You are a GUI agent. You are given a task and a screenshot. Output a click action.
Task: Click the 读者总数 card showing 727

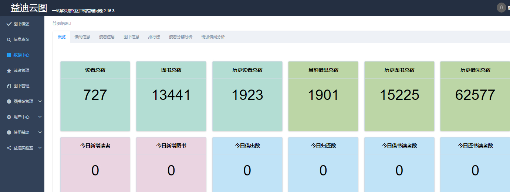(x=95, y=96)
